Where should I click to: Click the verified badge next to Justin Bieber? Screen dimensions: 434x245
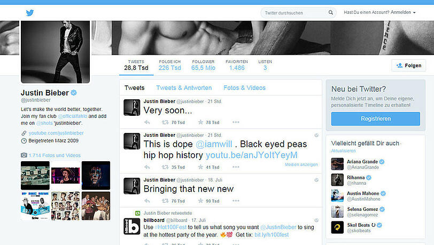(x=74, y=93)
